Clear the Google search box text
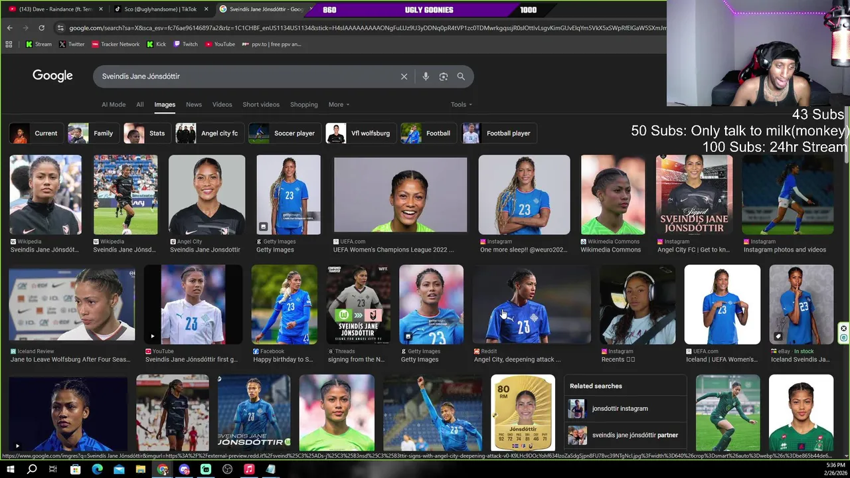 click(x=404, y=76)
